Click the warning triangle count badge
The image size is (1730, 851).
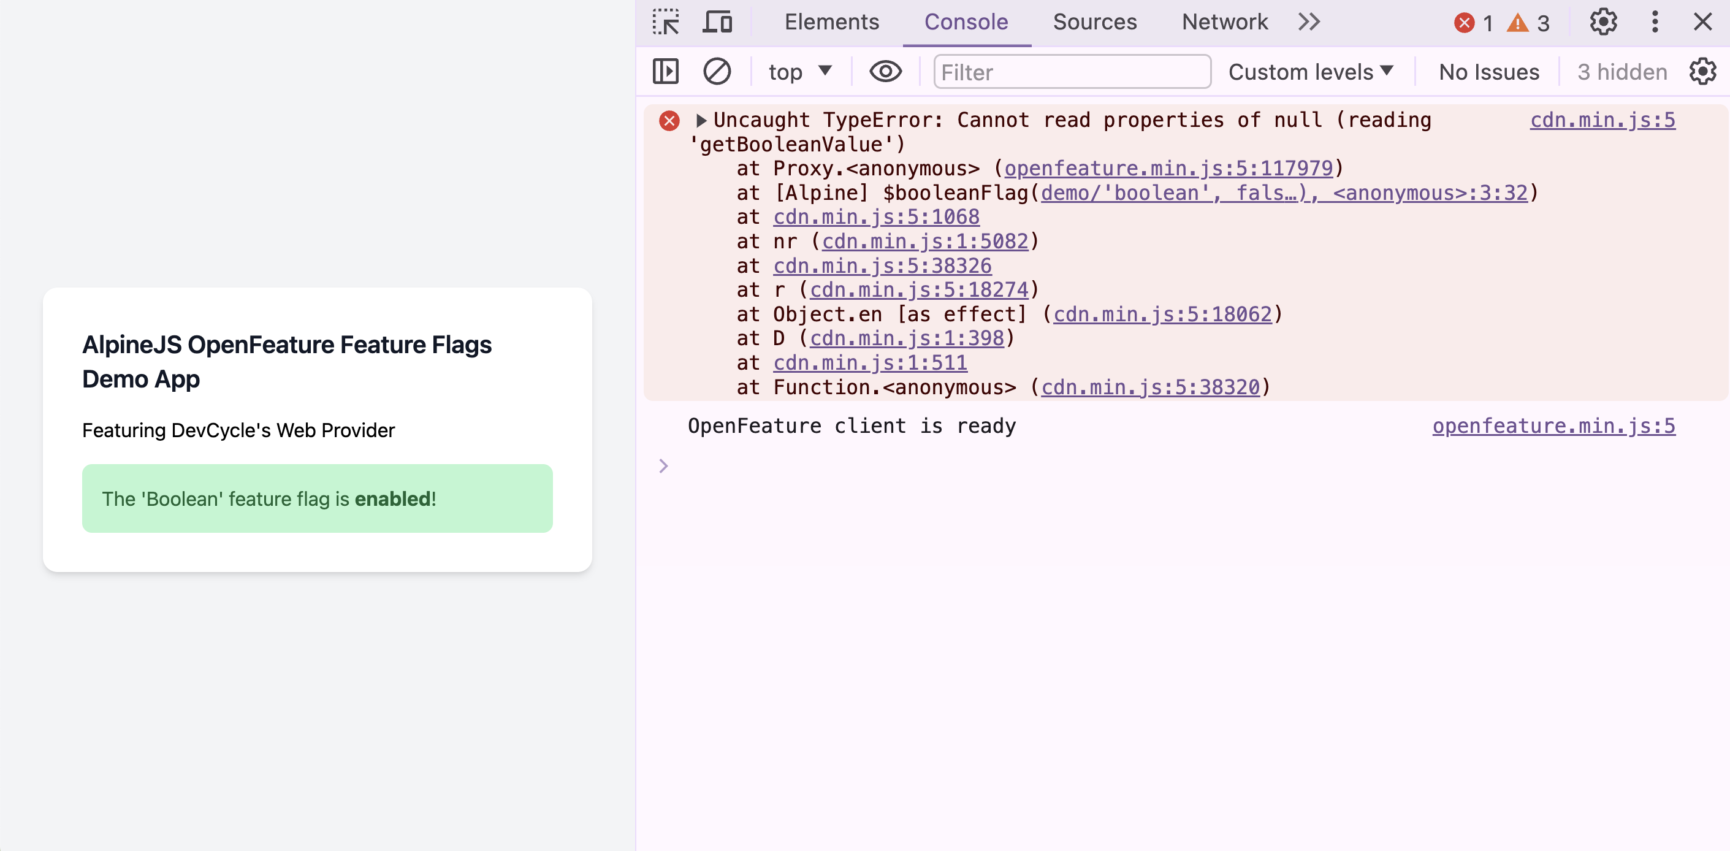click(1528, 23)
